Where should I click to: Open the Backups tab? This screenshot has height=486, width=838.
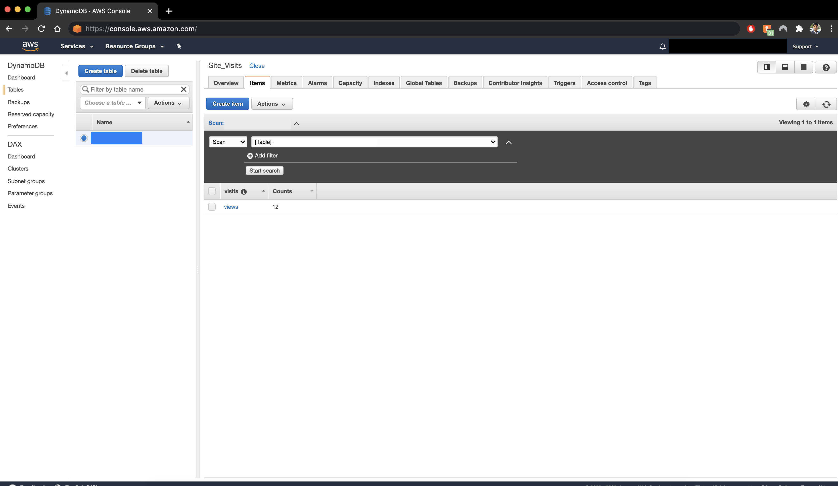pos(465,83)
